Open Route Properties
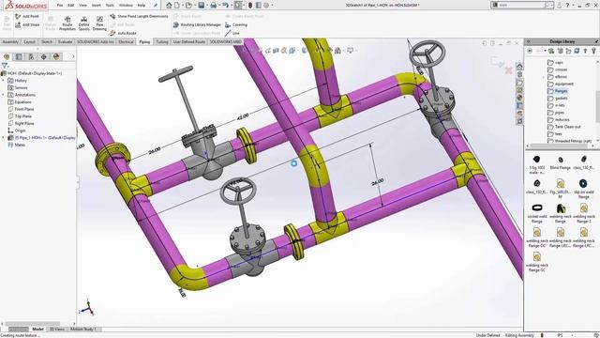Screen dimensions: 600x338 point(67,23)
